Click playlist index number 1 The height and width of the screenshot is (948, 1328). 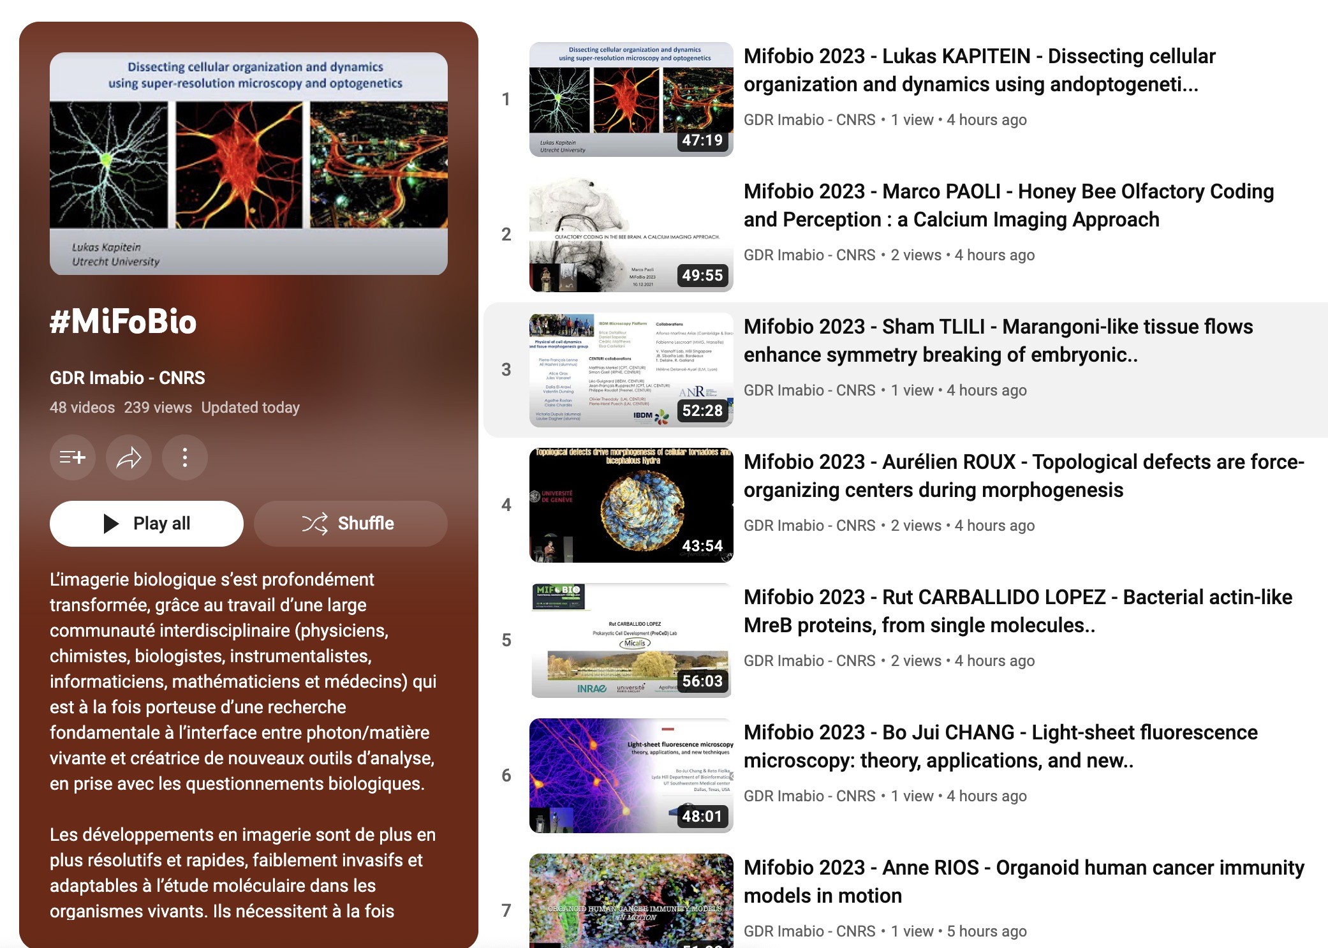[506, 100]
